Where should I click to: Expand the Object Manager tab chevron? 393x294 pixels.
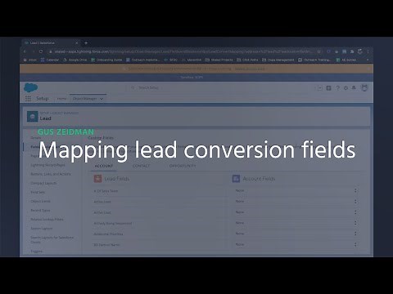102,99
